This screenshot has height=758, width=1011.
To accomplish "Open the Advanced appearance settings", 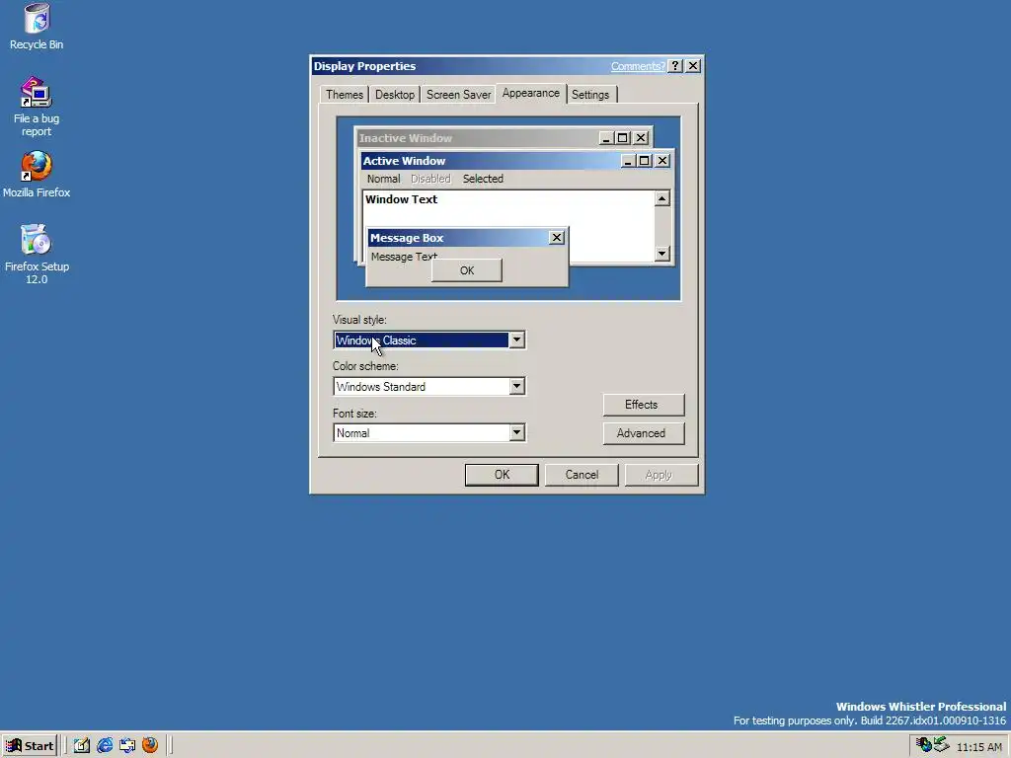I will tap(644, 433).
